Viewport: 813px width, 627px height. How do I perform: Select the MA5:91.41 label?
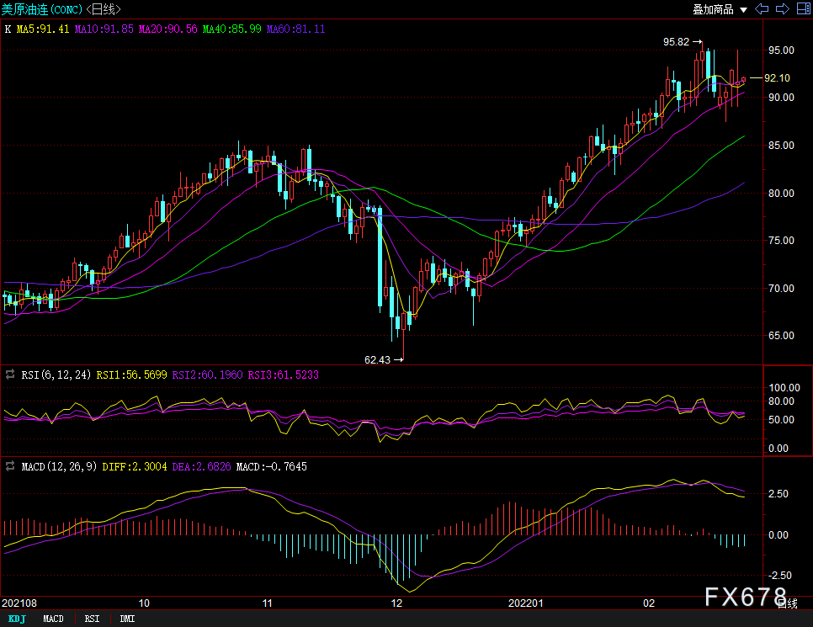pyautogui.click(x=43, y=29)
